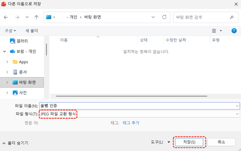Screen dimensions: 241x151
Task: Click the view layout list icon
Action: pos(214,31)
